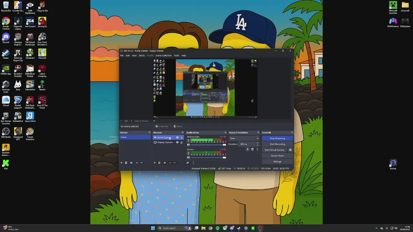The height and width of the screenshot is (232, 413).
Task: Open Scale to Window dropdown arrow
Action: pyautogui.click(x=154, y=121)
